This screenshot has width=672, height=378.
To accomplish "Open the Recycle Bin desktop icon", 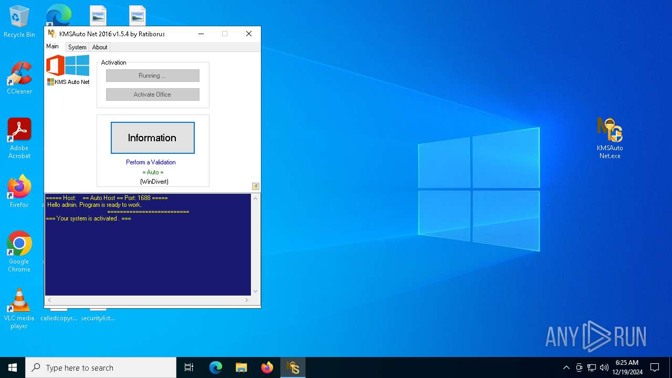I will coord(19,22).
